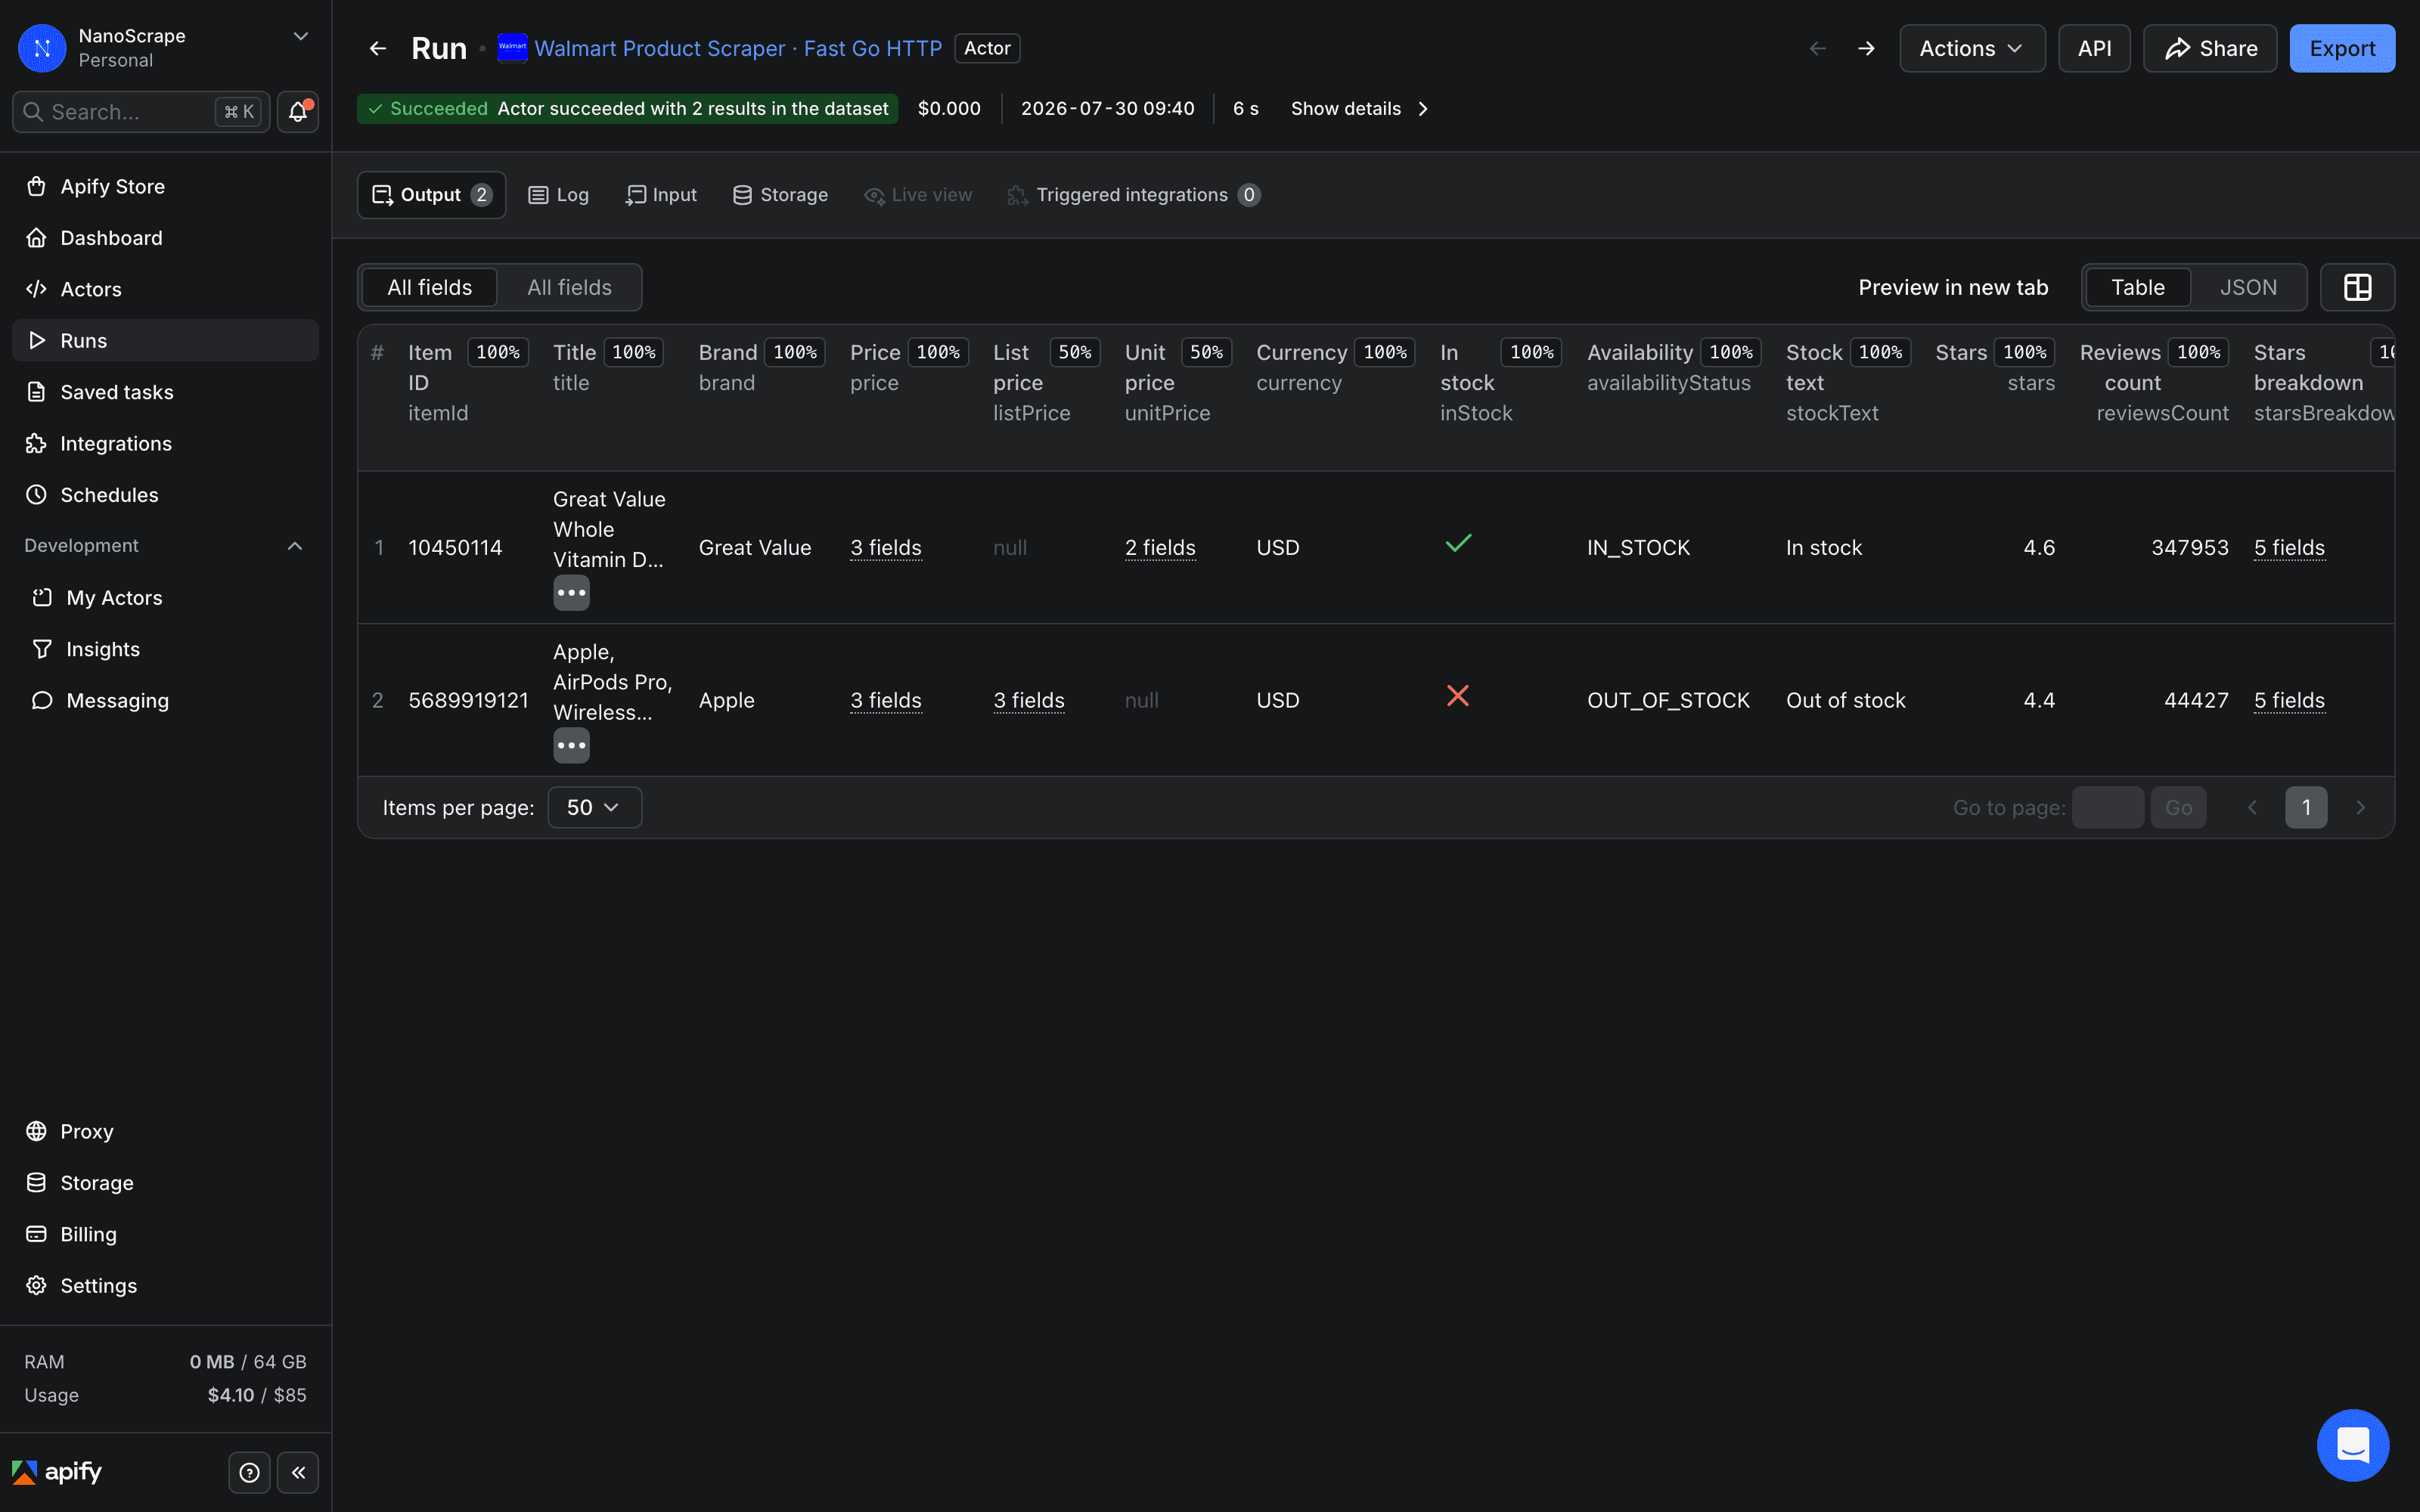2420x1512 pixels.
Task: Open Settings in sidebar
Action: click(x=165, y=1286)
